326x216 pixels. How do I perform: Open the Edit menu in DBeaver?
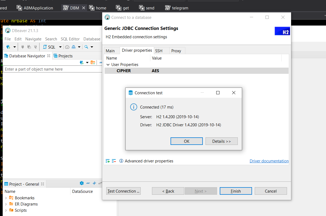click(x=18, y=39)
